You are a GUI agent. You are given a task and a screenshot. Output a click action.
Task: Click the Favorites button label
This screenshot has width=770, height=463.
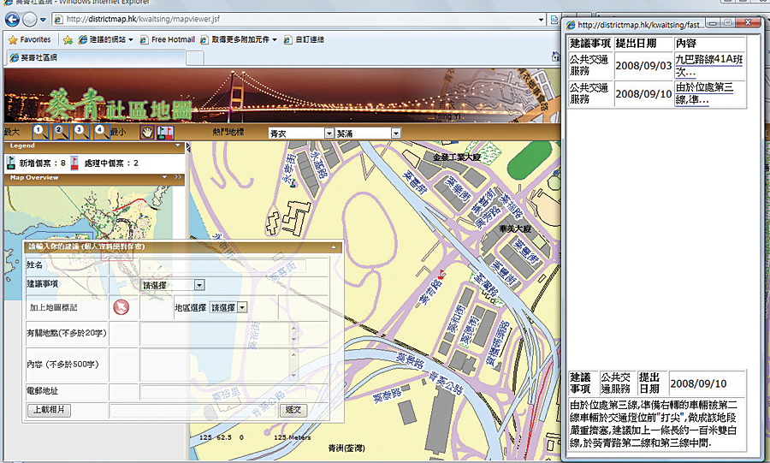pyautogui.click(x=35, y=39)
